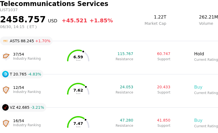
Task: Click the VZ support value 41.850
Action: 164,120
